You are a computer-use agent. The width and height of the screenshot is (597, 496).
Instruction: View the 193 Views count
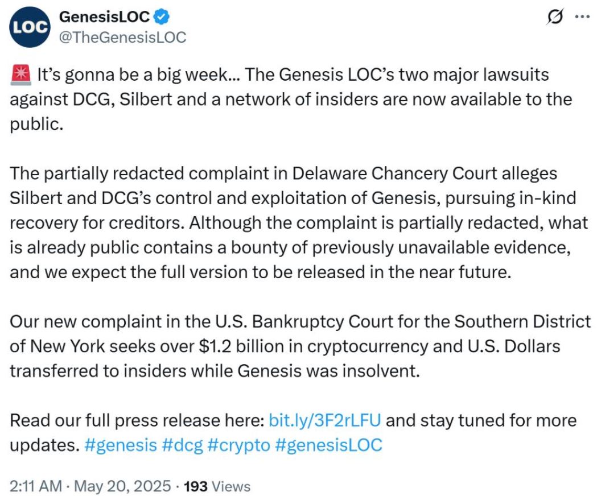pyautogui.click(x=217, y=486)
